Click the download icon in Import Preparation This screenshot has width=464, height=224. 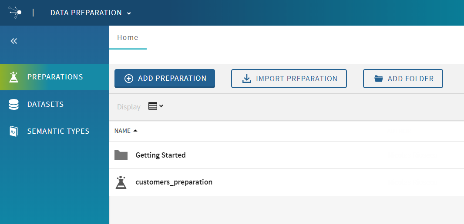(x=247, y=79)
